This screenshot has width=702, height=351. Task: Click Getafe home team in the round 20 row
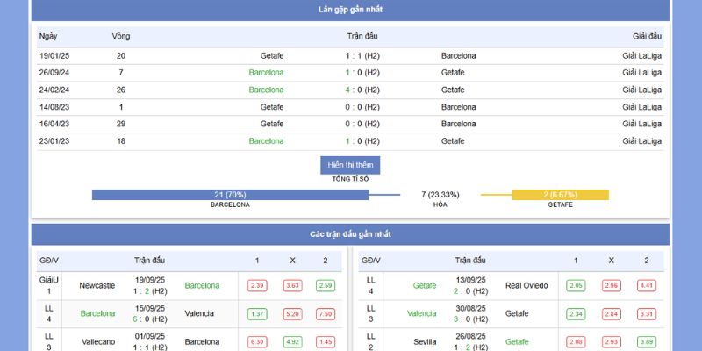(272, 56)
